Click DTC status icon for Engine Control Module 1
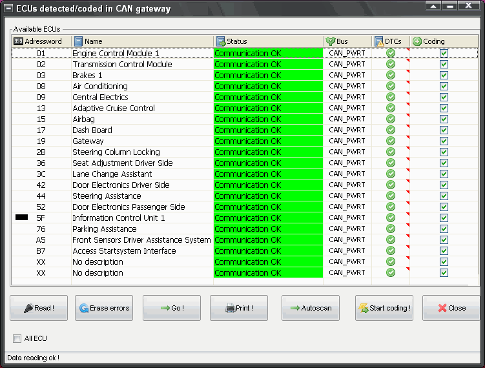Viewport: 485px width, 368px height. 391,53
